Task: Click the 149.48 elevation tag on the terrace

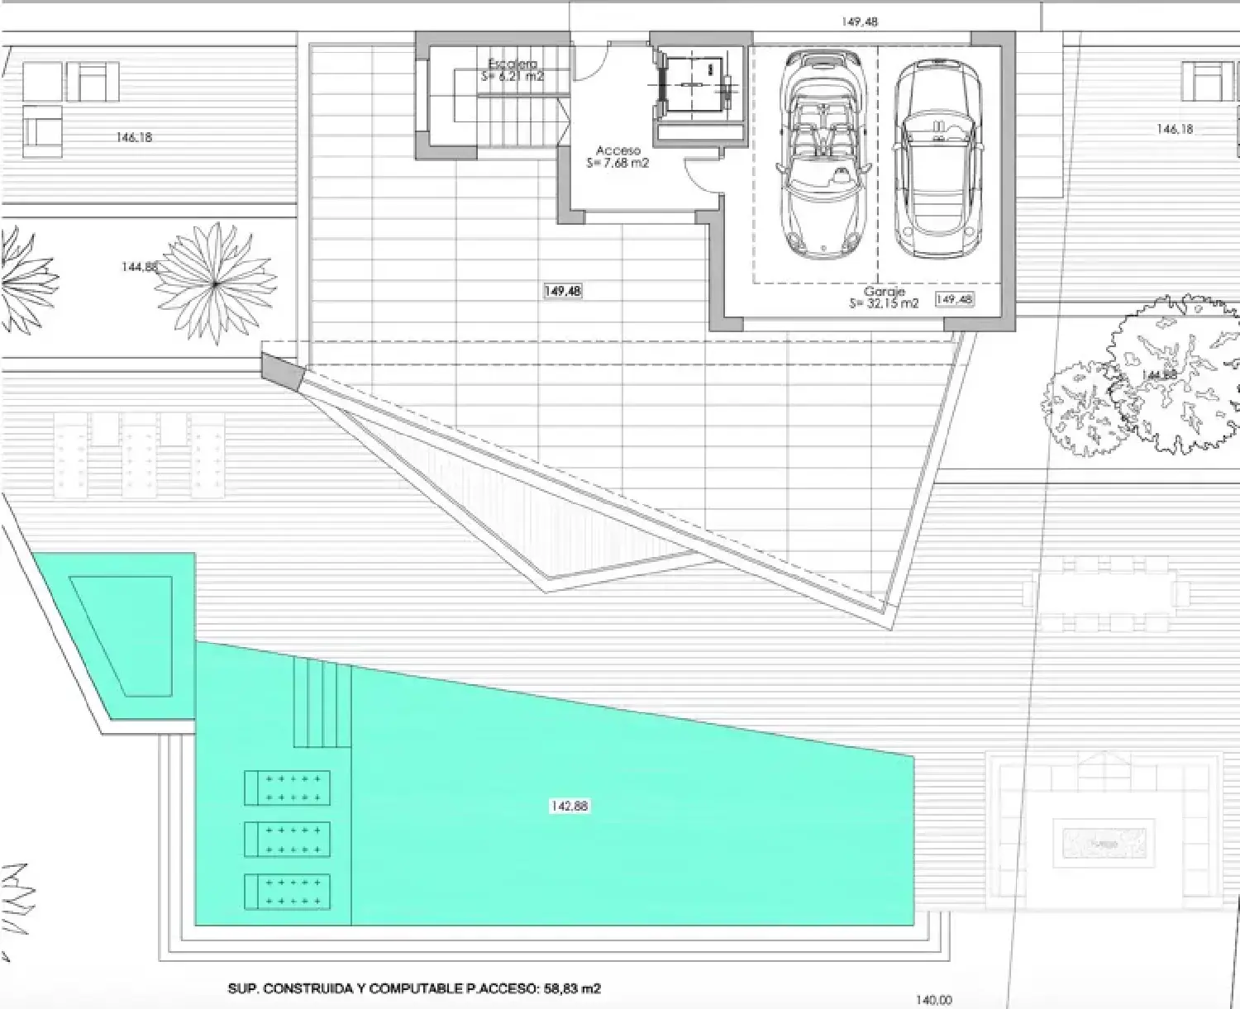Action: coord(562,291)
